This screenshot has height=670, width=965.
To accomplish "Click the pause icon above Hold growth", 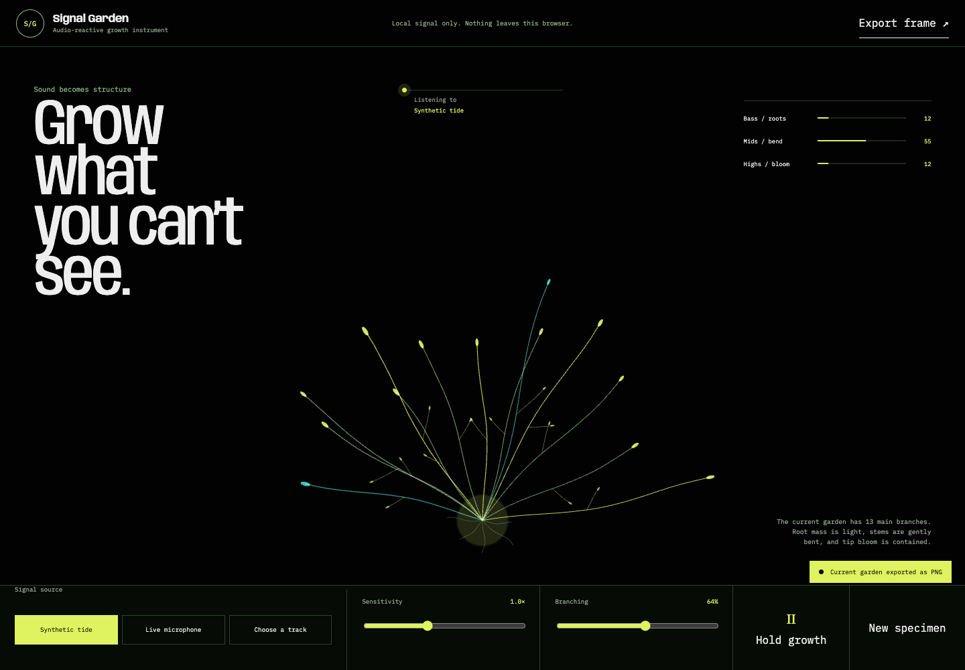I will click(x=791, y=619).
